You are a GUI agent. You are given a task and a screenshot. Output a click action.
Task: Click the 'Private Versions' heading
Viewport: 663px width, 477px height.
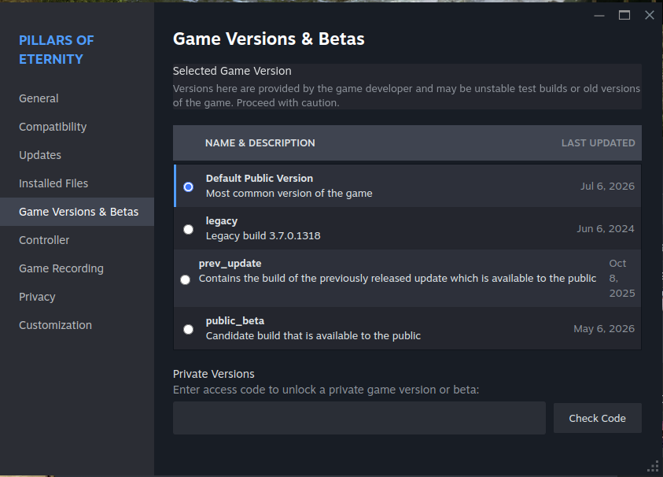click(214, 374)
